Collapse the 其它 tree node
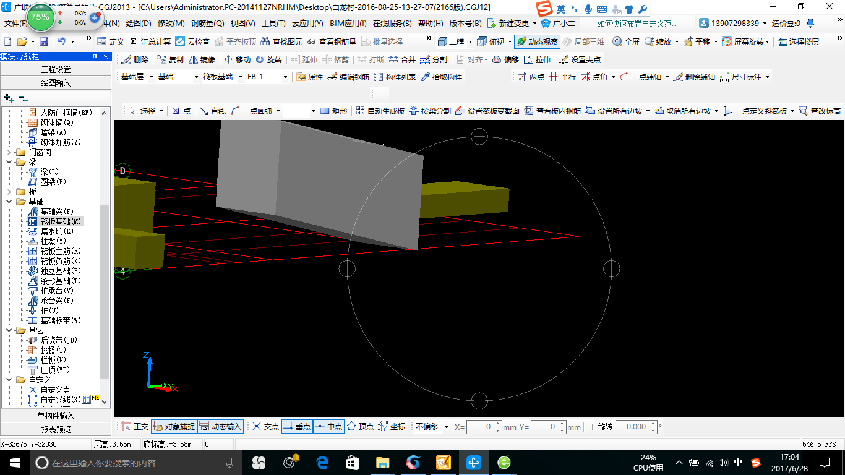The image size is (845, 475). [9, 330]
